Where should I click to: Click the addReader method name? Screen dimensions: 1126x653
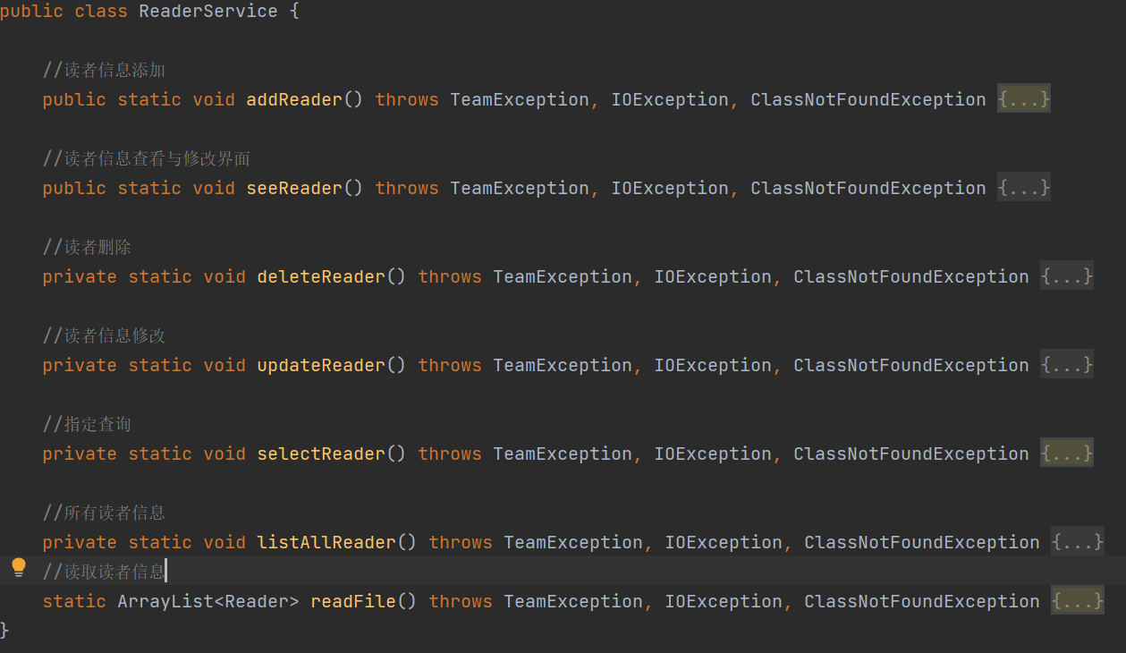pos(294,99)
